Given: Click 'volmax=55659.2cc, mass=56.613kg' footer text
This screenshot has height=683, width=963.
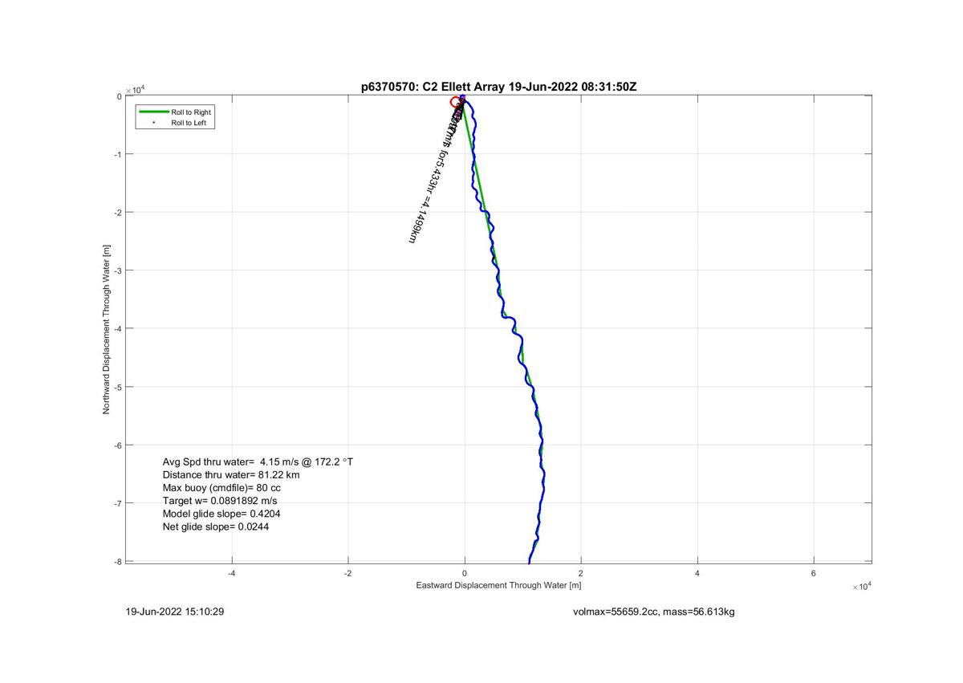Looking at the screenshot, I should 654,612.
